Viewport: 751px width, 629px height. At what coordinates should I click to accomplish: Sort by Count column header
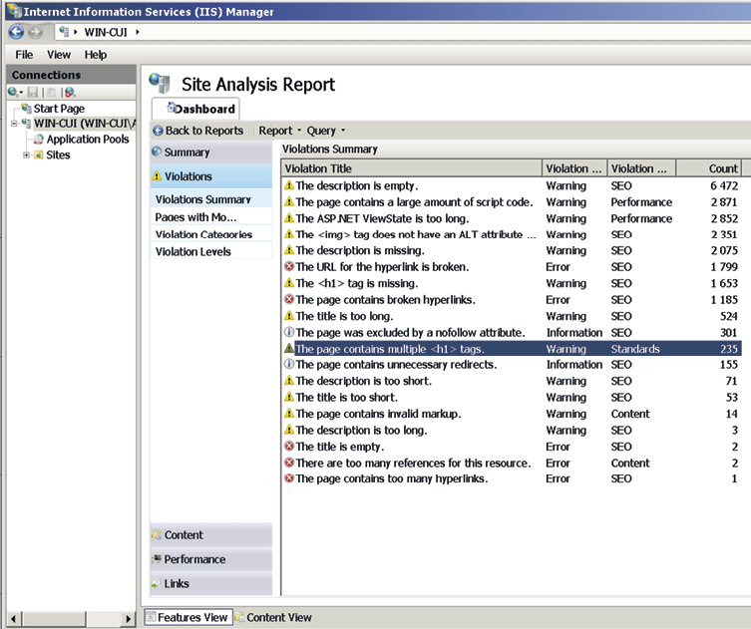coord(708,168)
